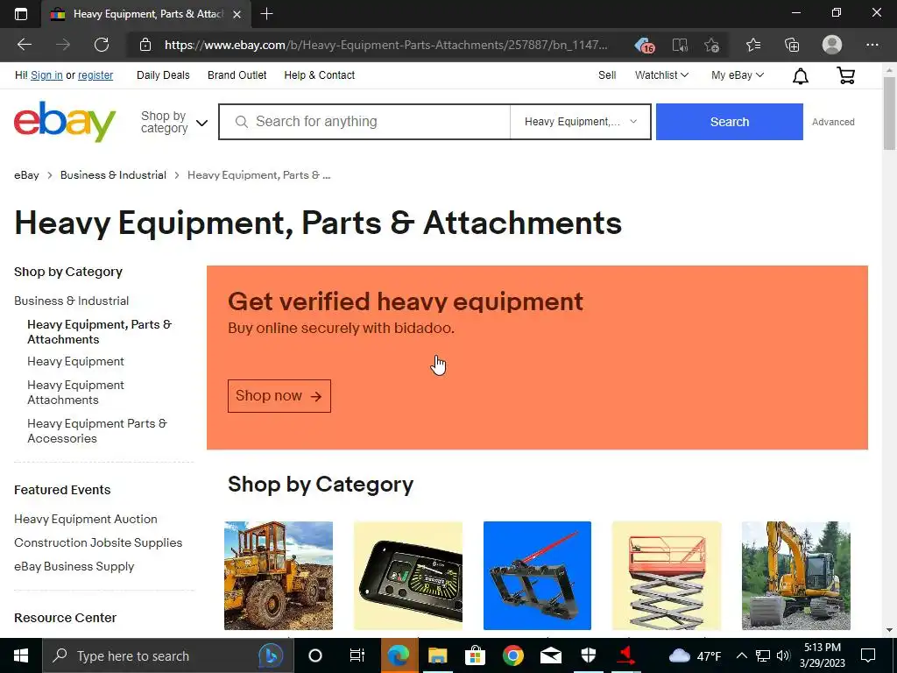Select Business & Industrial in sidebar
This screenshot has height=673, width=897.
pos(72,301)
